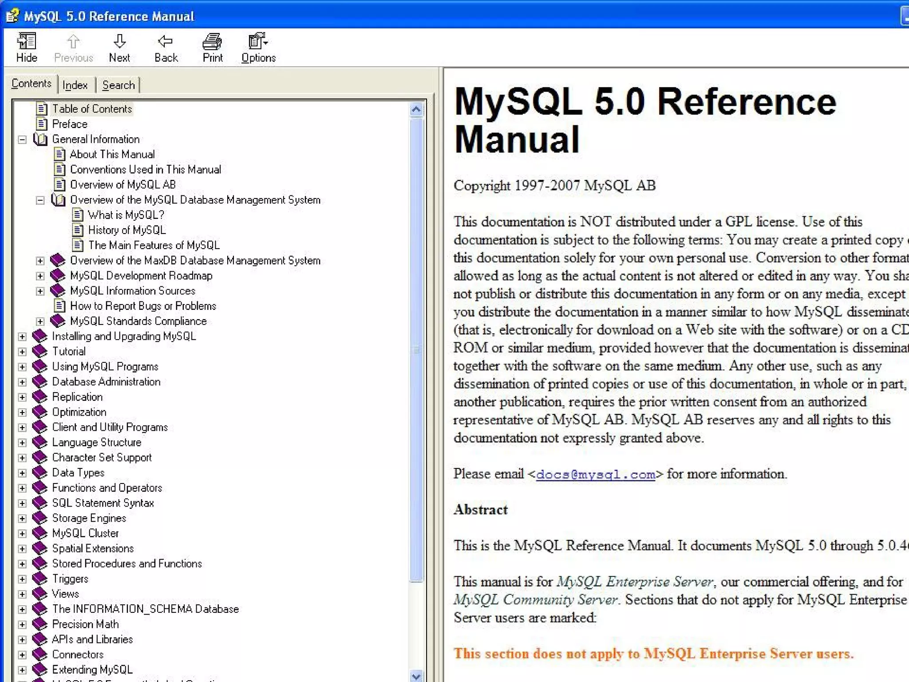Open the Options toolbar button
909x682 pixels.
point(258,42)
